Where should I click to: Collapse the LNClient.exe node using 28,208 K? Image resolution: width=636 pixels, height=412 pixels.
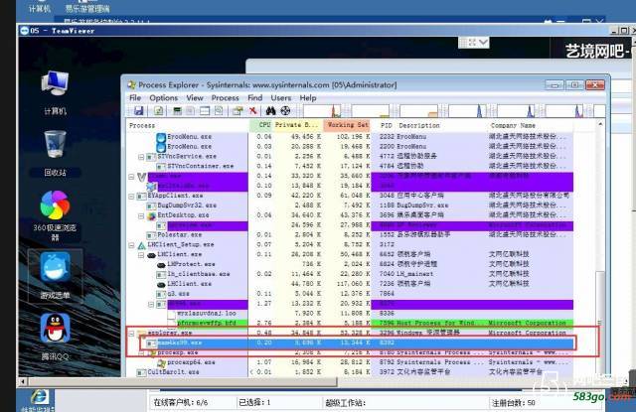click(141, 255)
